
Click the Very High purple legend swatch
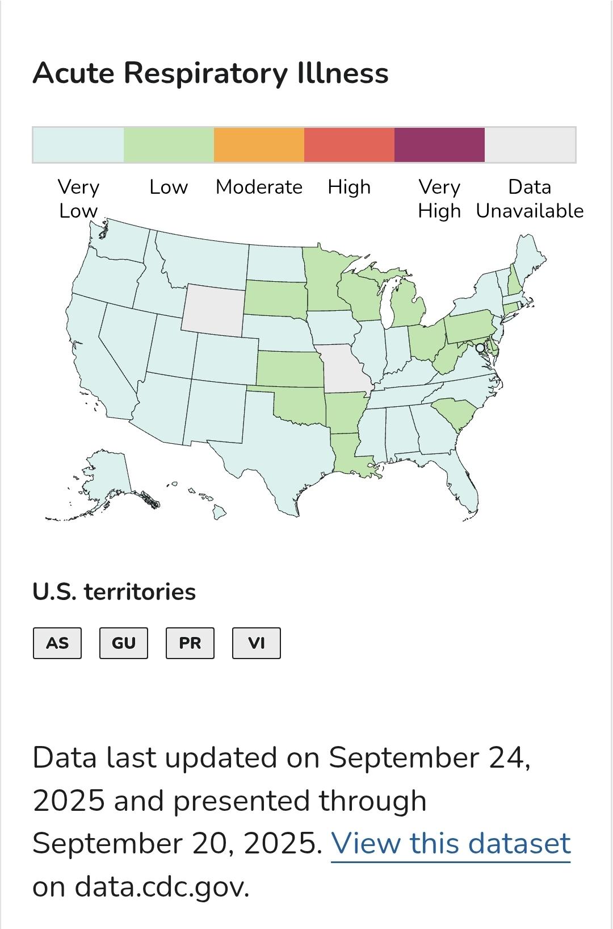(x=439, y=145)
